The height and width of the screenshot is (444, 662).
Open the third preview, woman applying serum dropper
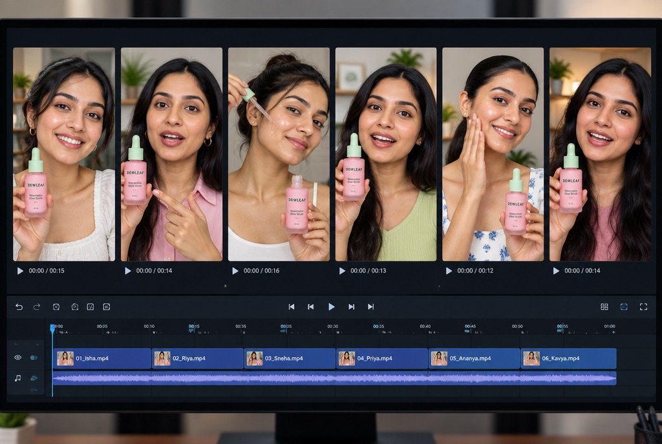click(x=279, y=154)
